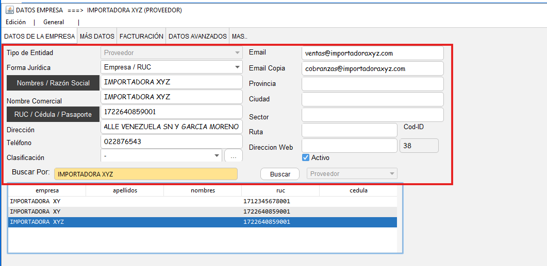The height and width of the screenshot is (266, 547).
Task: Focus the Teléfono input field
Action: pyautogui.click(x=171, y=141)
